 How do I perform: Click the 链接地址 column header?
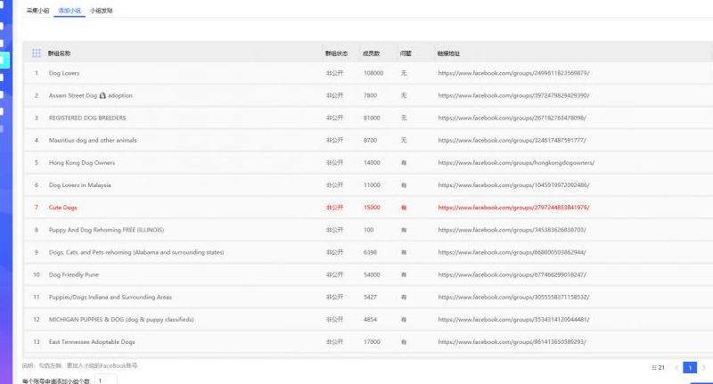[x=448, y=53]
